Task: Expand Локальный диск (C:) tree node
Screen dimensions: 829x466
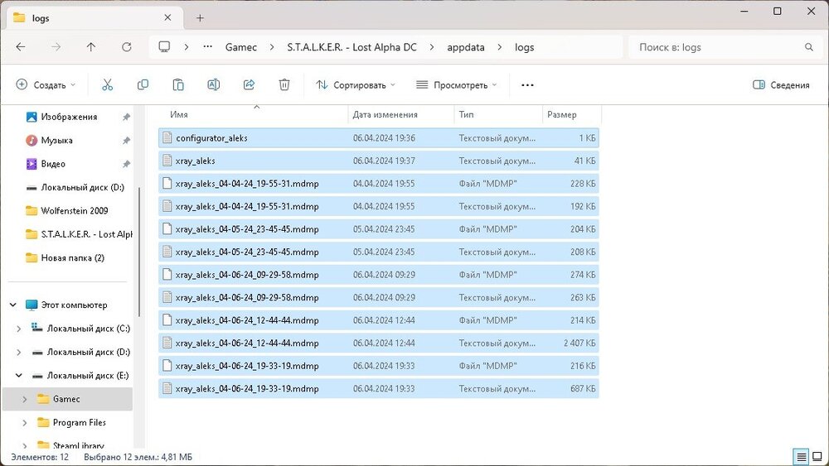Action: tap(19, 329)
